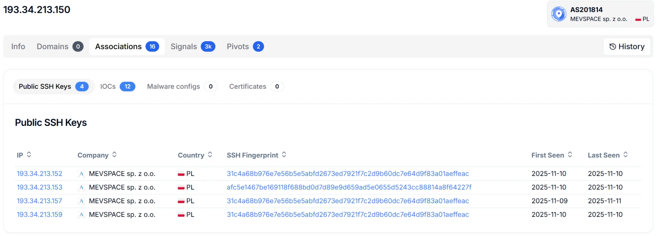
Task: Sort table by IP column arrows
Action: pos(29,155)
